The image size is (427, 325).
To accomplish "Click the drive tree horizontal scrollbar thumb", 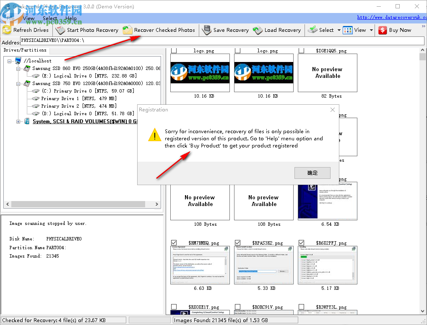I will pos(78,204).
